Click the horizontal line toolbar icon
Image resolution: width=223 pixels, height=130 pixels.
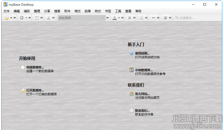(154, 18)
